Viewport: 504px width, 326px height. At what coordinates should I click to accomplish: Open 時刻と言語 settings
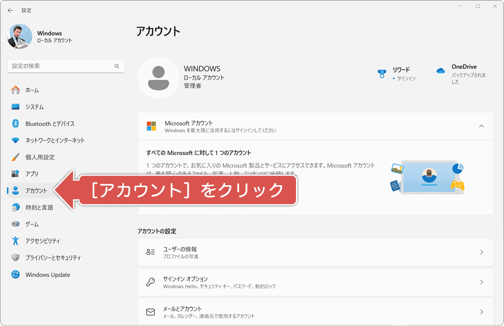pos(16,207)
